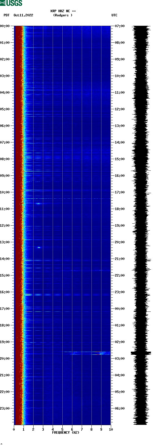
Task: Click the 21:00 UTC time label
Action: tap(120, 259)
